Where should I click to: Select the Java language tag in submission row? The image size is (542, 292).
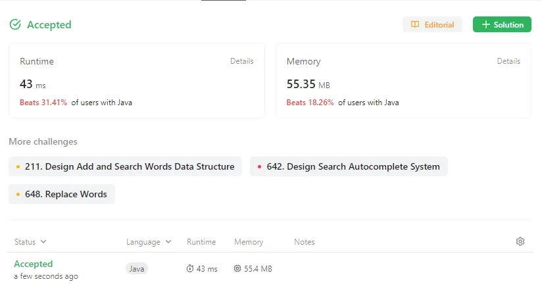(137, 269)
